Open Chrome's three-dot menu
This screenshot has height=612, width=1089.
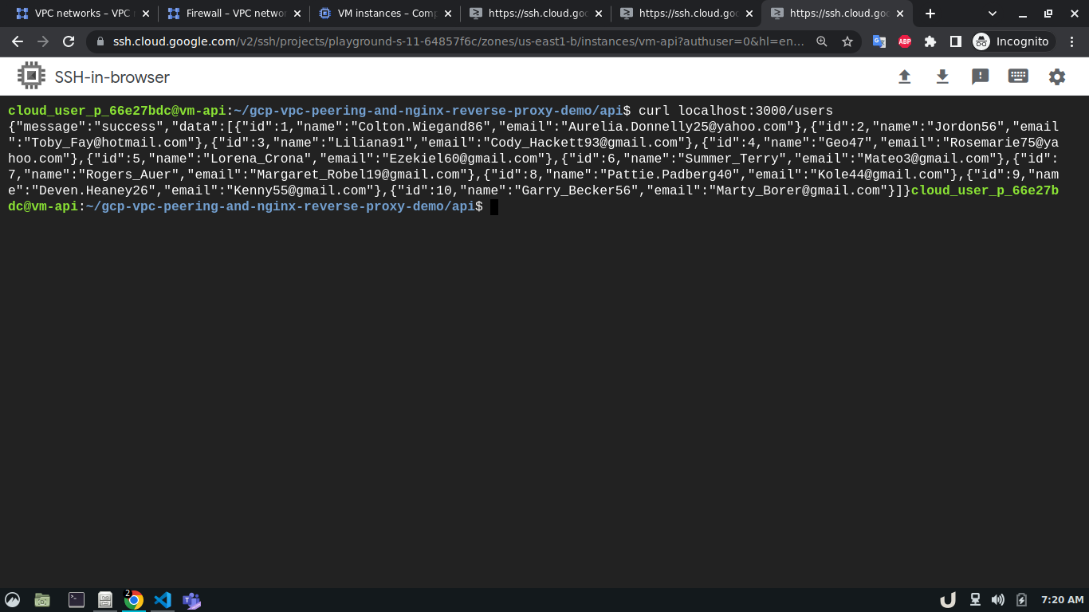[1072, 41]
